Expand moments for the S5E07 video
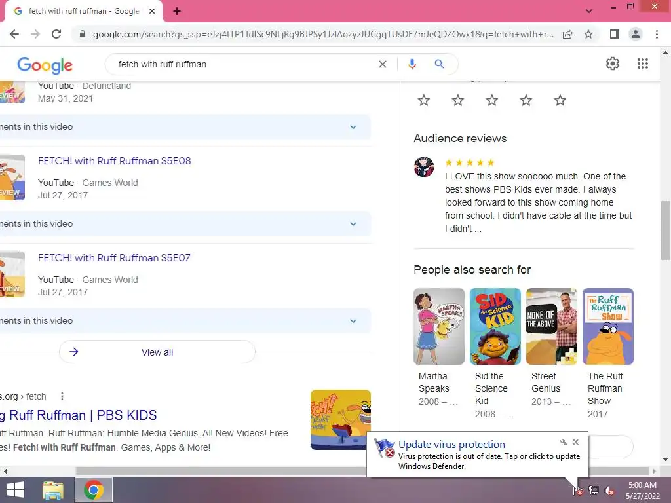 point(185,321)
